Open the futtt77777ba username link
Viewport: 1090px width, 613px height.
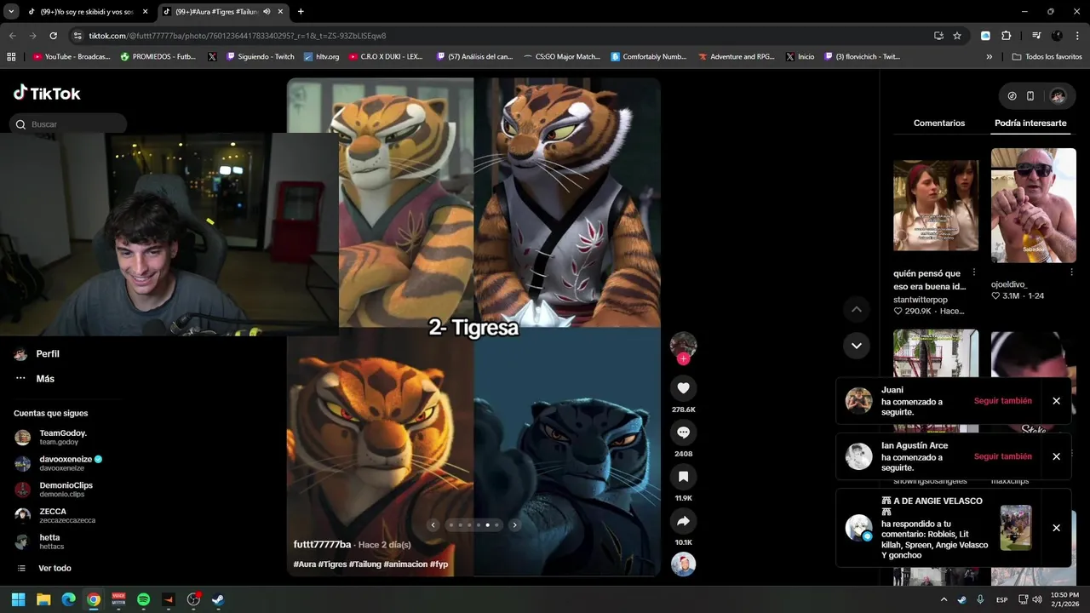tap(322, 545)
